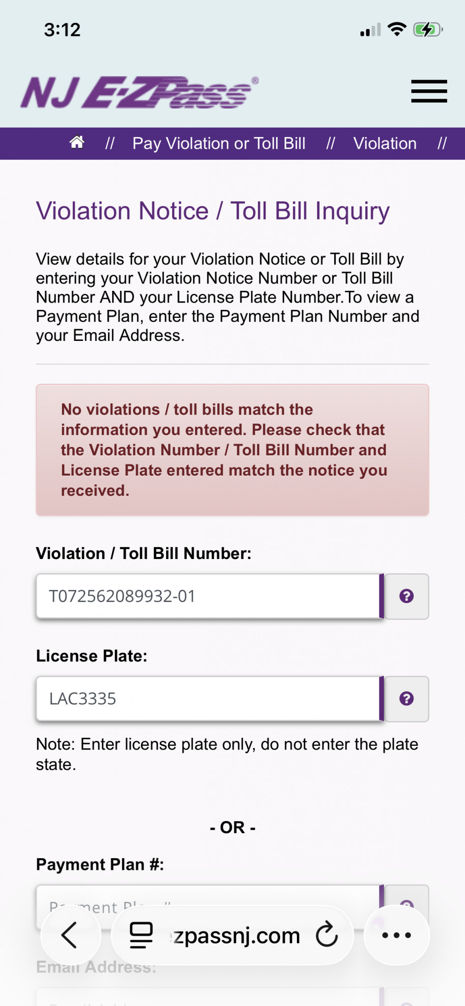The height and width of the screenshot is (1006, 465).
Task: Open the browser page tools icon
Action: pyautogui.click(x=141, y=935)
